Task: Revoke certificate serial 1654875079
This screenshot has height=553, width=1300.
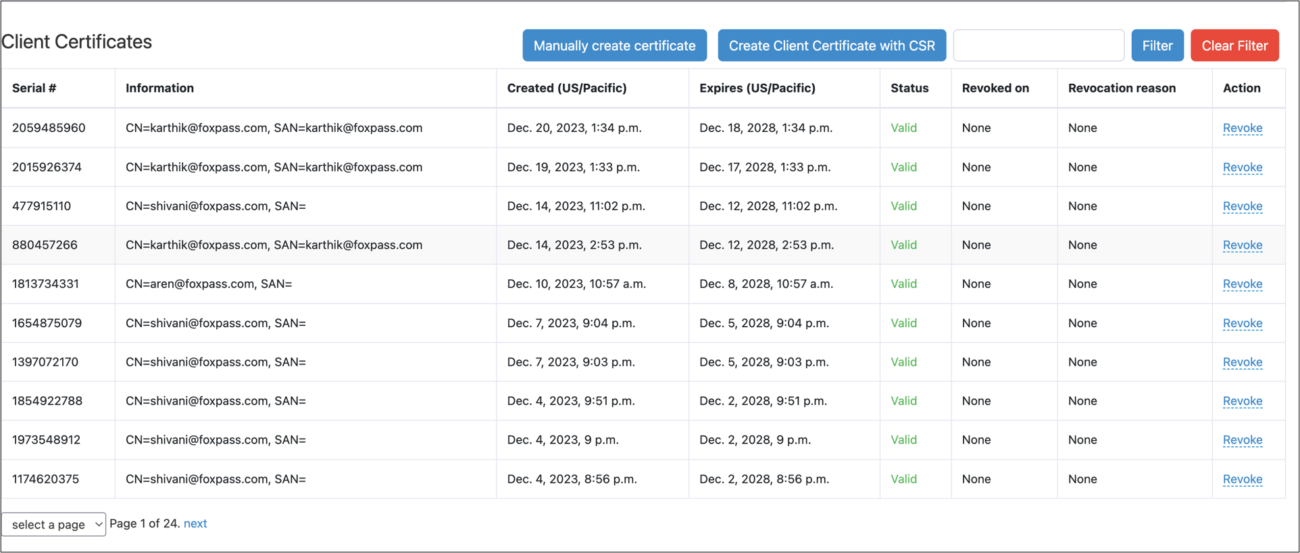Action: coord(1242,323)
